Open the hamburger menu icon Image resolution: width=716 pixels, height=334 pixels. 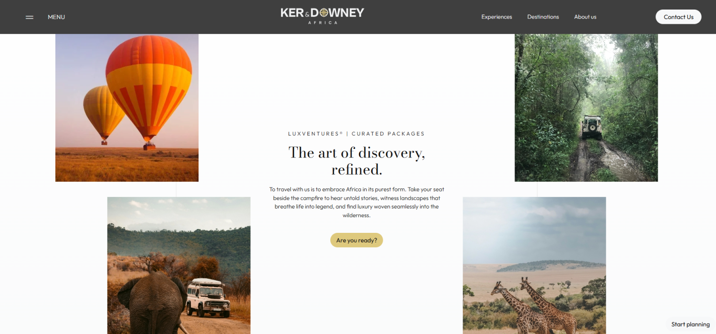[x=30, y=17]
